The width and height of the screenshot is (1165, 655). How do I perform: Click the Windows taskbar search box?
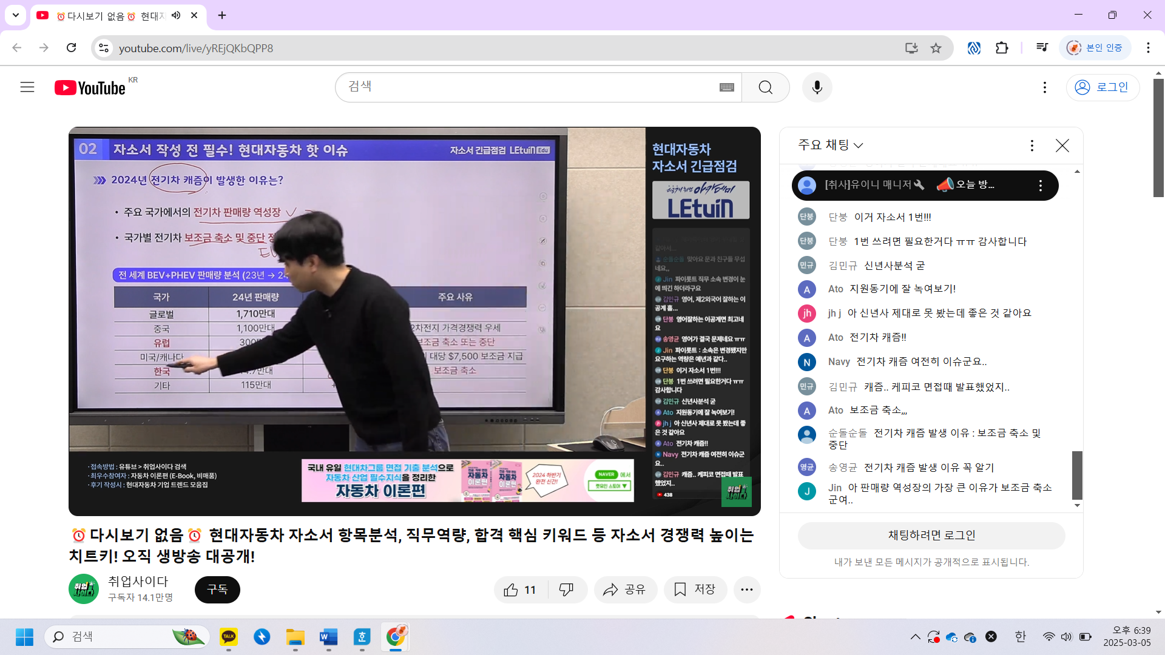click(127, 637)
